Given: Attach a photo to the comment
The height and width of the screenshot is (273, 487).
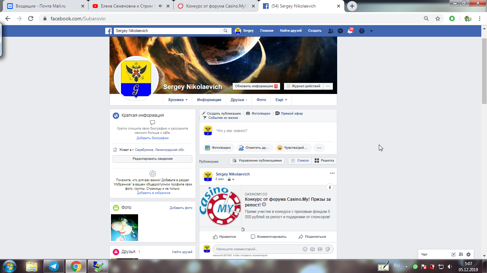Looking at the screenshot, I should pyautogui.click(x=313, y=249).
